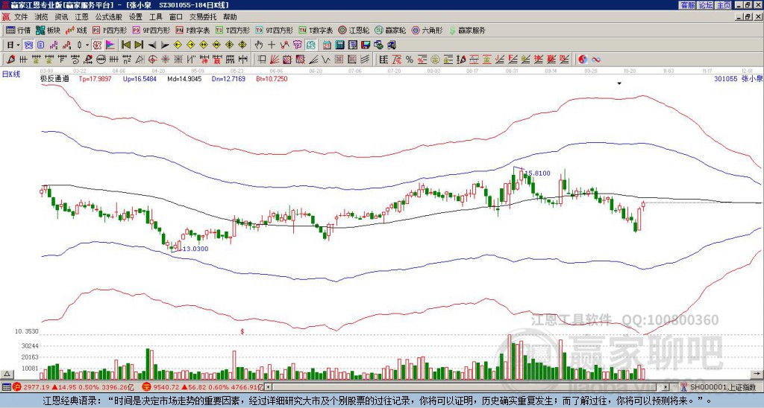Open the calculator icon
Viewport: 764px width, 408px height.
point(340,45)
